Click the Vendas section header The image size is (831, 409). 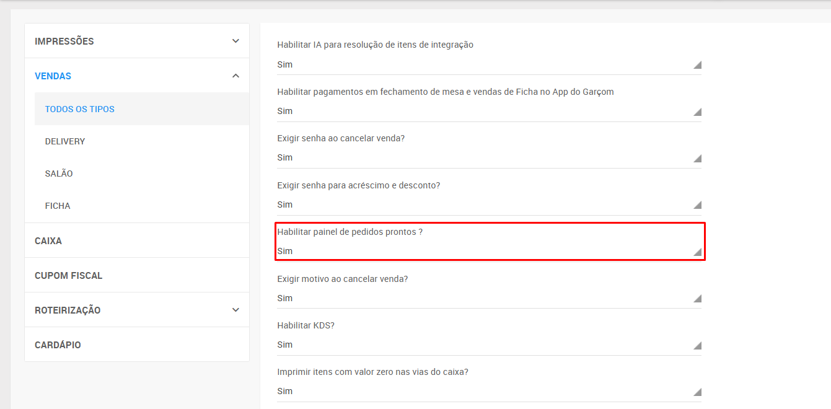pyautogui.click(x=53, y=76)
